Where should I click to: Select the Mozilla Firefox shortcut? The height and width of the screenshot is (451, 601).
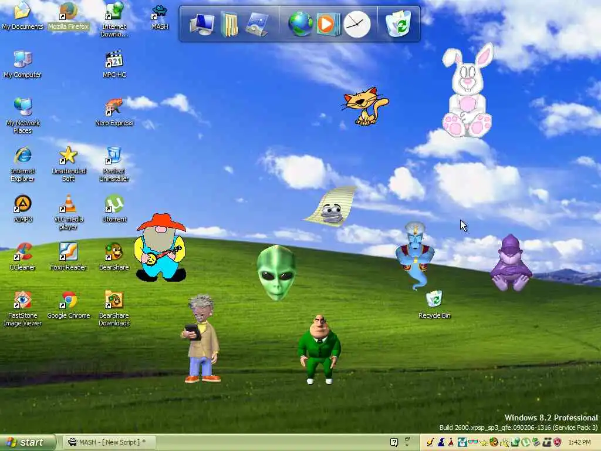[68, 15]
